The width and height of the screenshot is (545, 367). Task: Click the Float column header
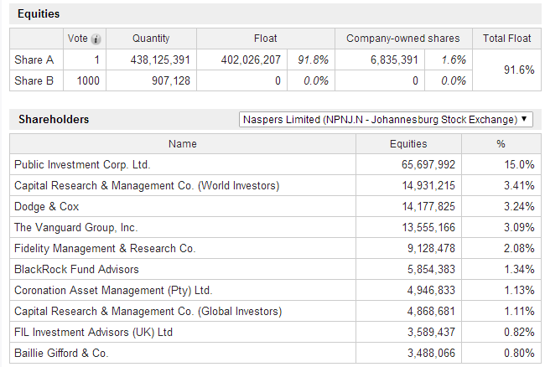[x=266, y=39]
